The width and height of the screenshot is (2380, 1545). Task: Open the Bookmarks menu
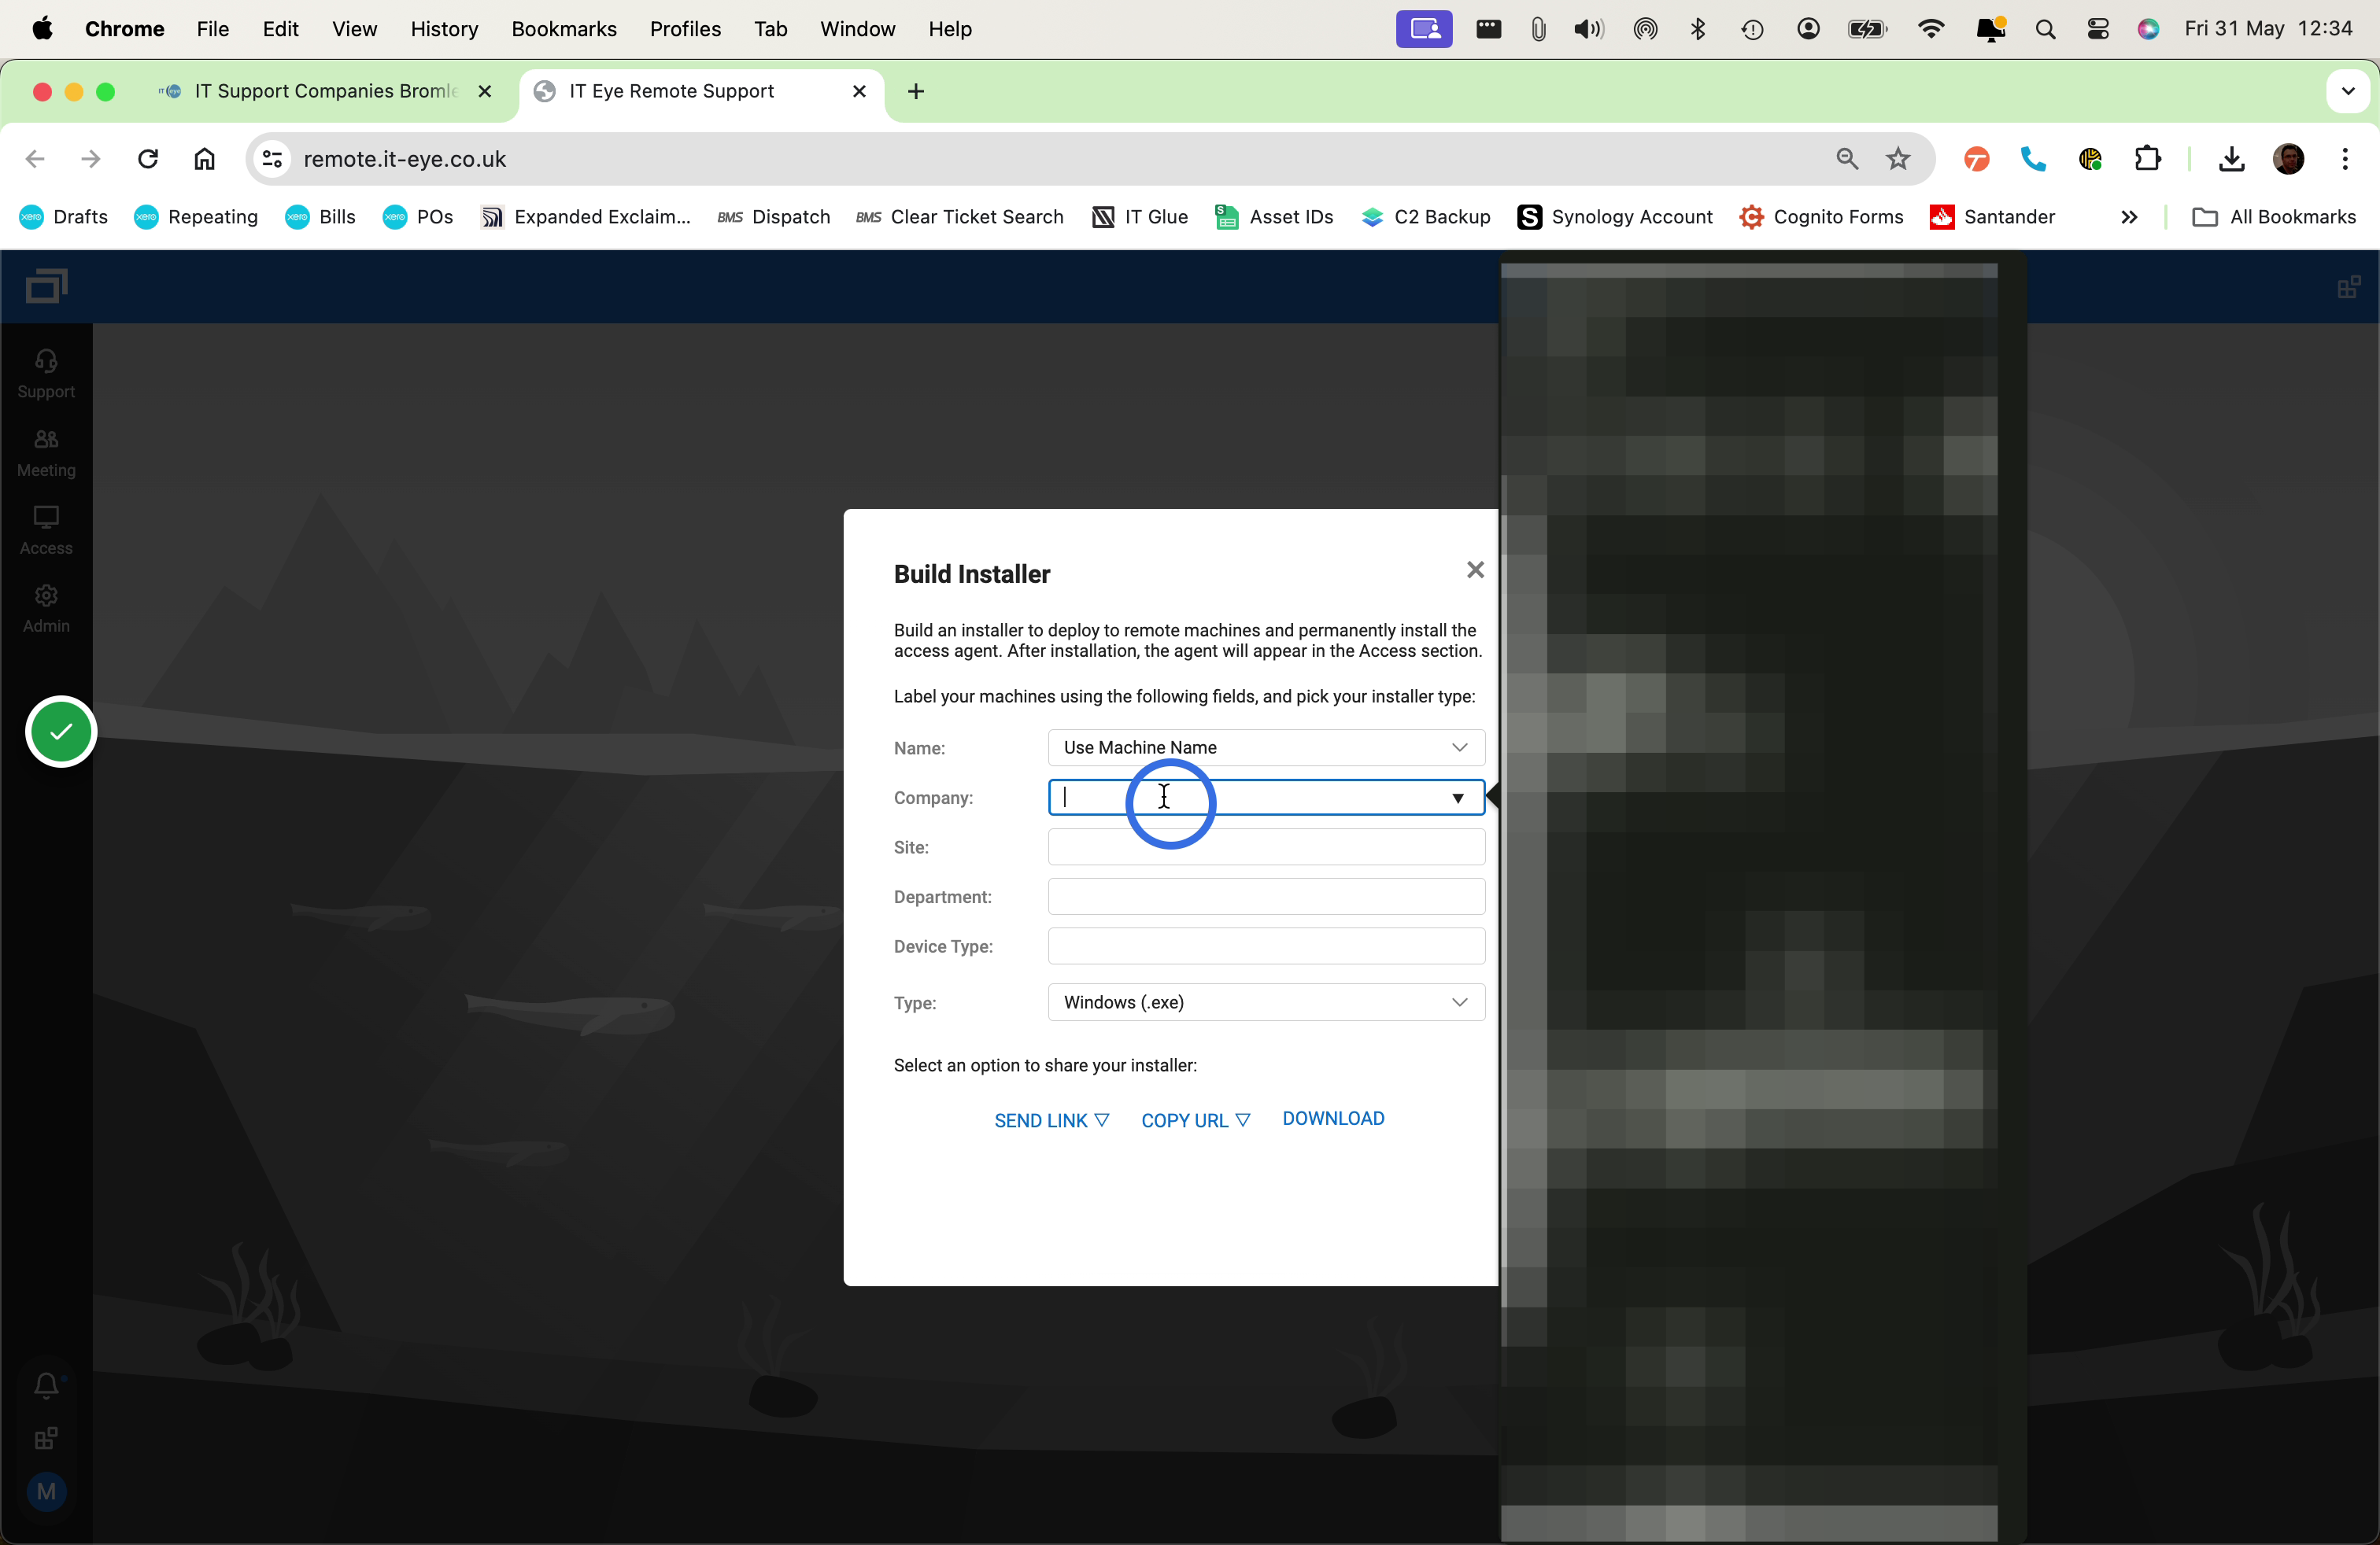click(564, 29)
